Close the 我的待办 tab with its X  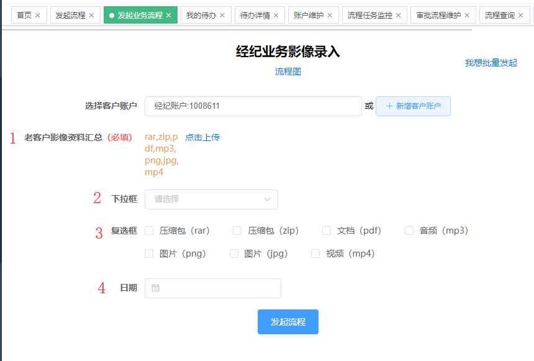(x=222, y=16)
